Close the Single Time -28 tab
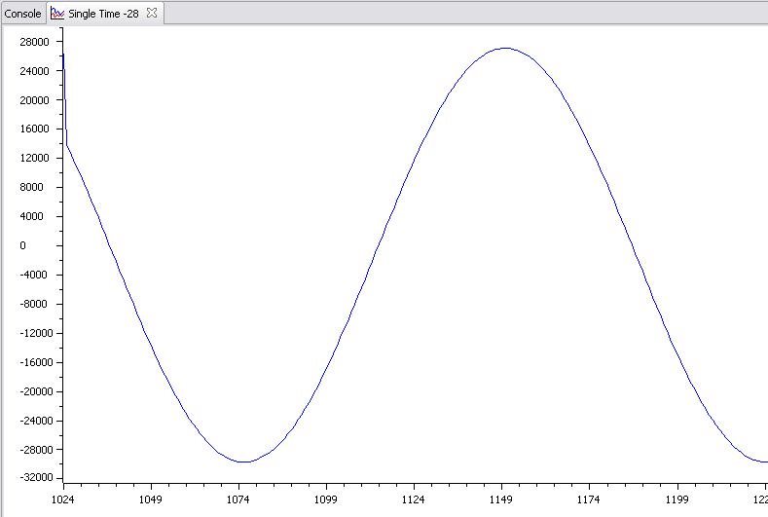The image size is (768, 517). [x=152, y=14]
